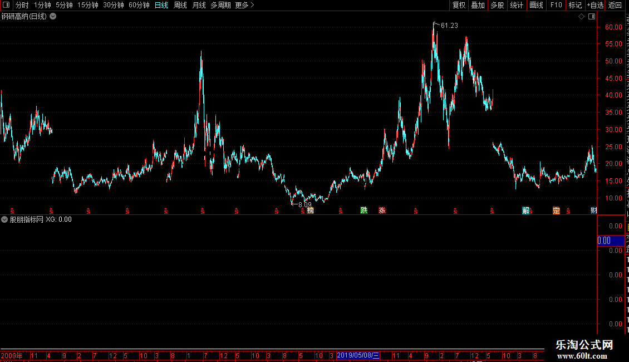Viewport: 629px width, 362px height.
Task: Open the 复权 adjustment option
Action: 459,5
